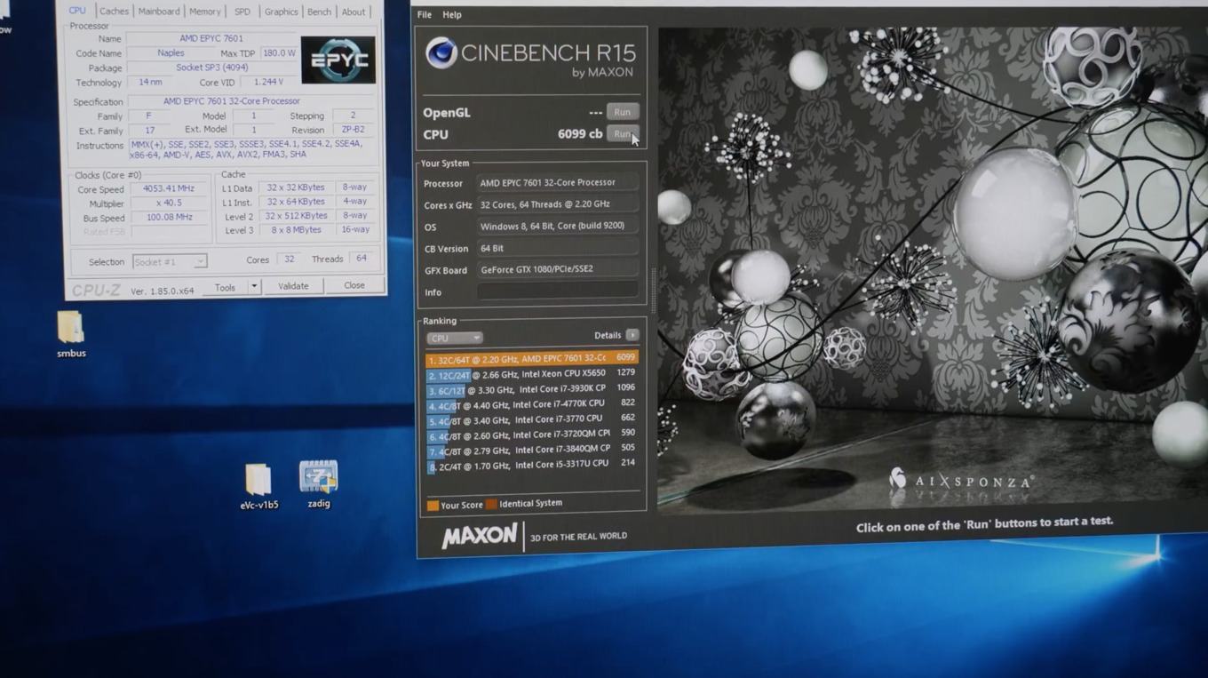This screenshot has width=1208, height=678.
Task: Click the MAXON logo at bottom
Action: click(x=480, y=535)
